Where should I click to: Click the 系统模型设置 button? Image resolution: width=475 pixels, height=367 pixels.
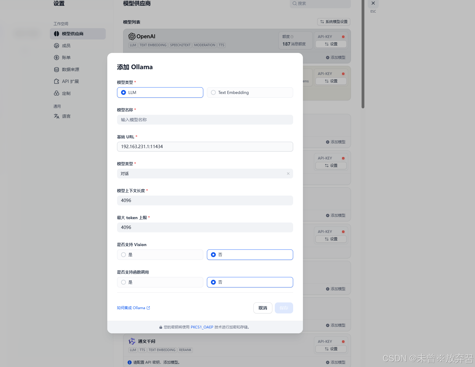333,22
